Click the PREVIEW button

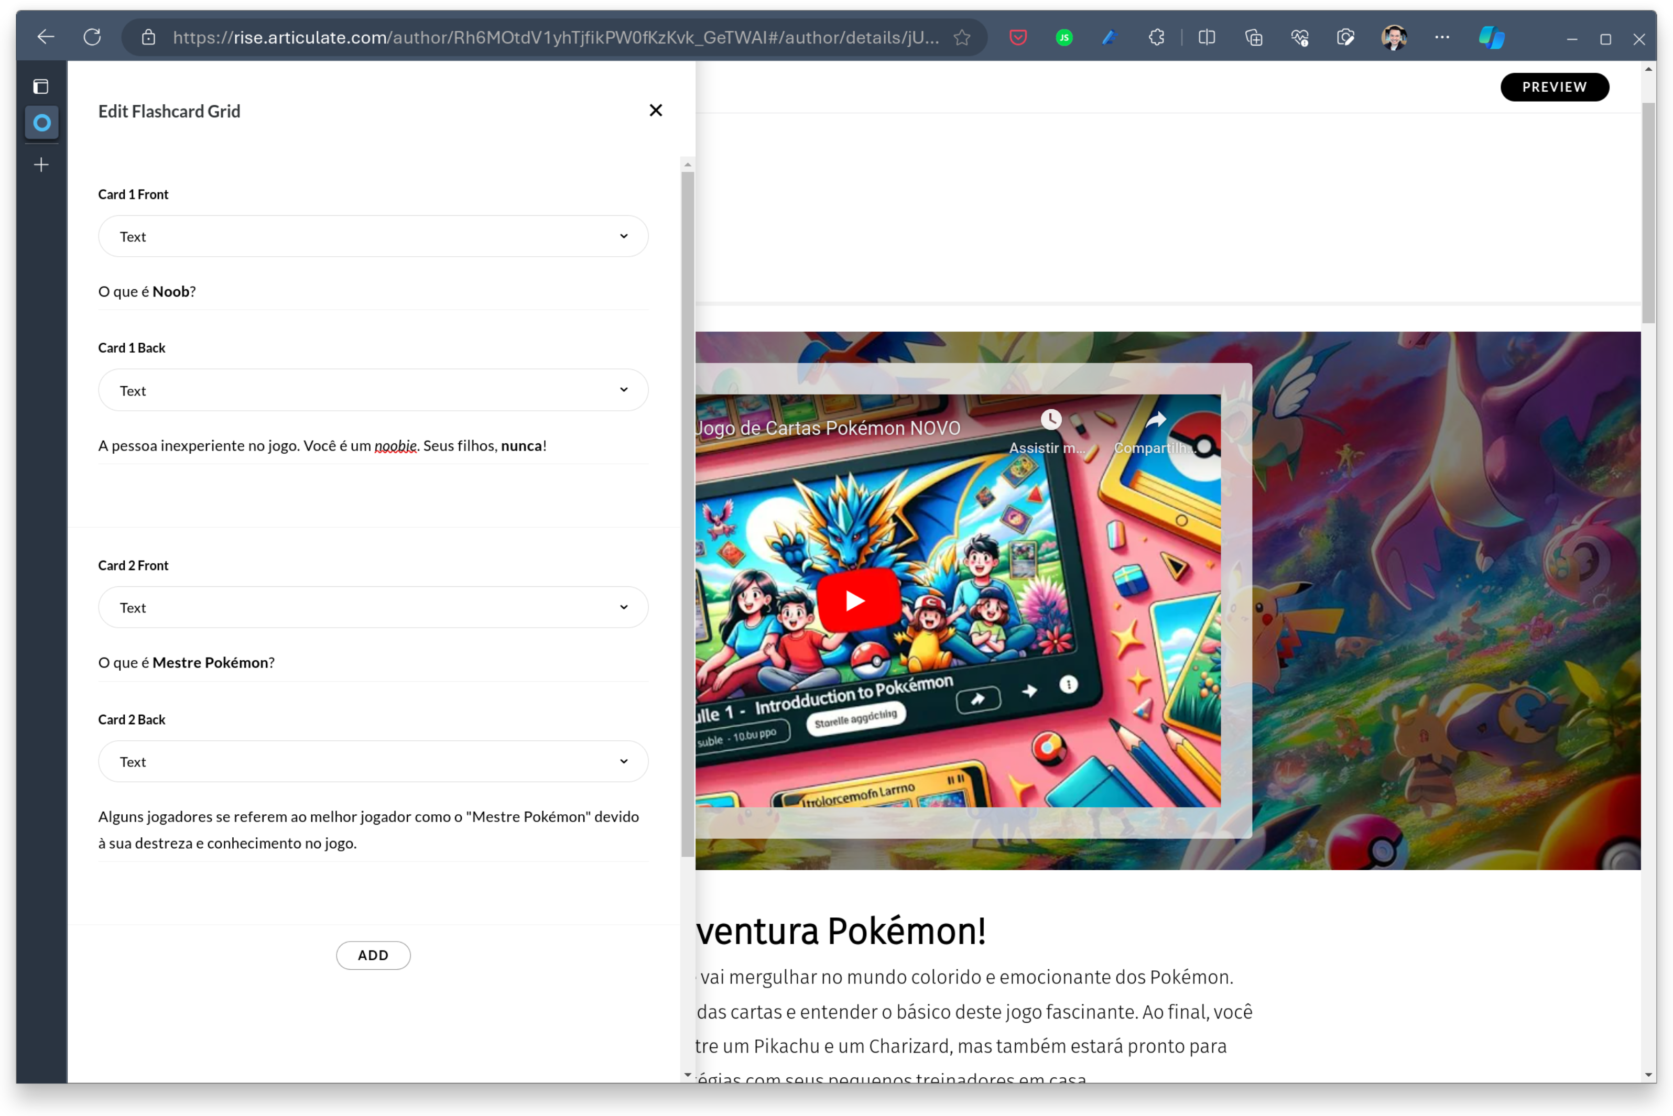pyautogui.click(x=1554, y=87)
